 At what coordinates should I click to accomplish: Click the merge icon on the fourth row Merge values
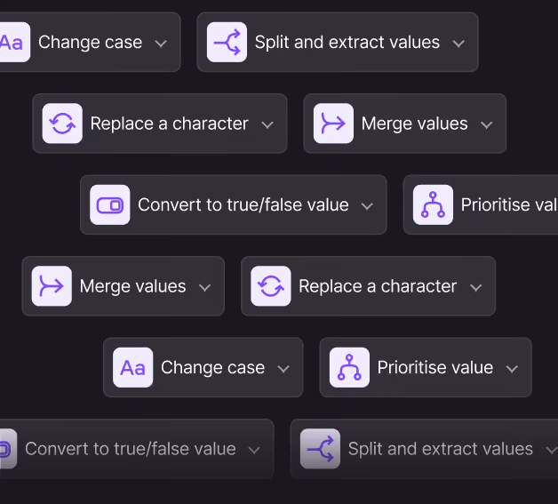52,286
